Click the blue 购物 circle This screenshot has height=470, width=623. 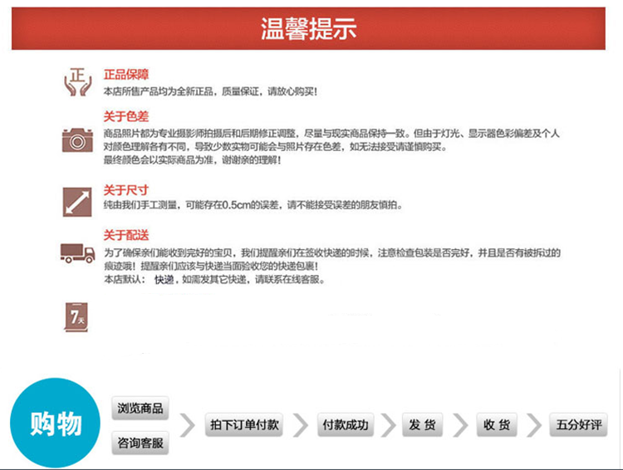56,423
